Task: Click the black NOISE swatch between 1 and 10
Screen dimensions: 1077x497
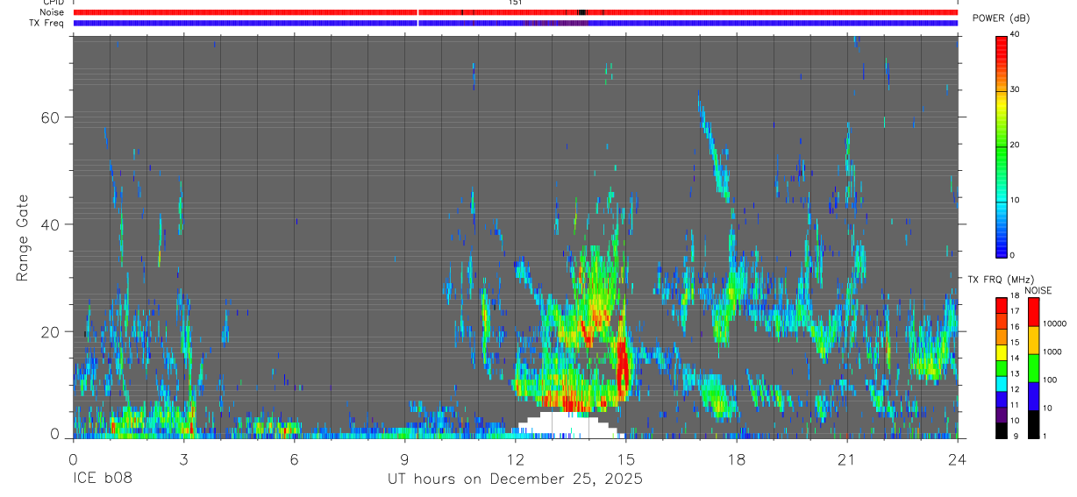Action: 1034,424
